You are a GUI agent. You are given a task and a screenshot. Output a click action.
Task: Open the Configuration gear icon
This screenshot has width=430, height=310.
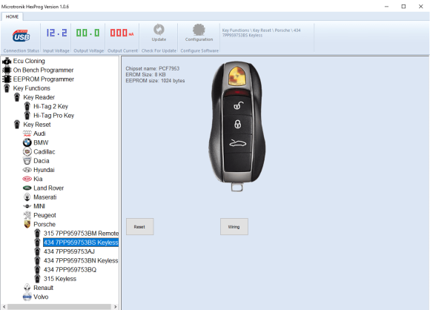(x=199, y=30)
